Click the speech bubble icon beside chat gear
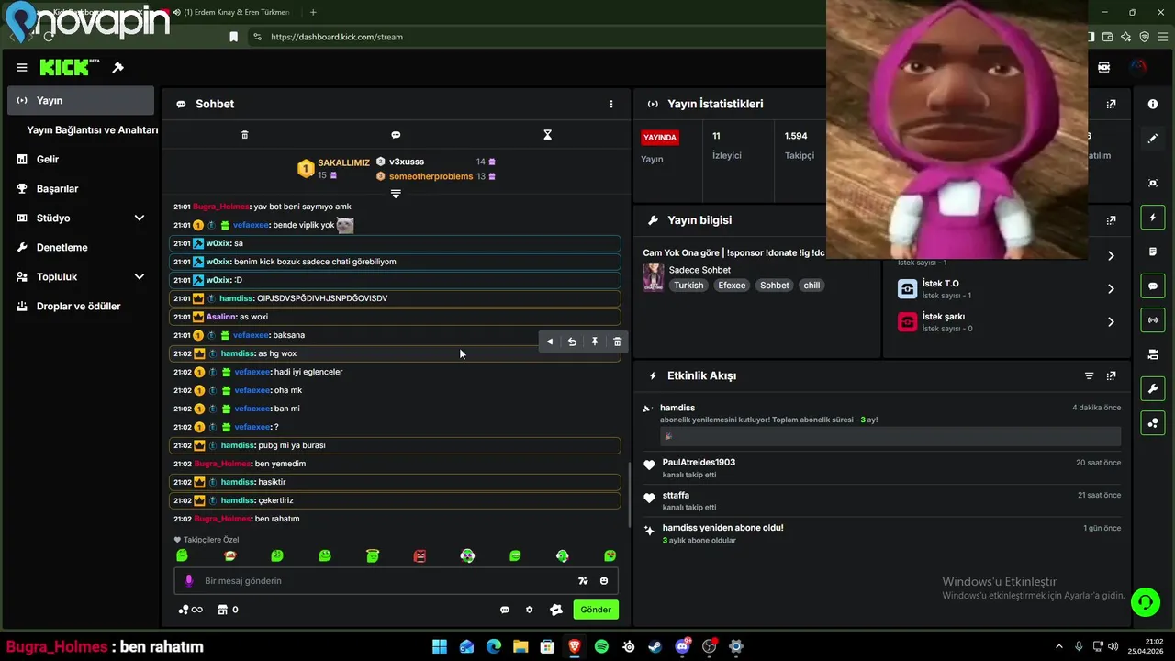This screenshot has width=1175, height=661. [504, 610]
